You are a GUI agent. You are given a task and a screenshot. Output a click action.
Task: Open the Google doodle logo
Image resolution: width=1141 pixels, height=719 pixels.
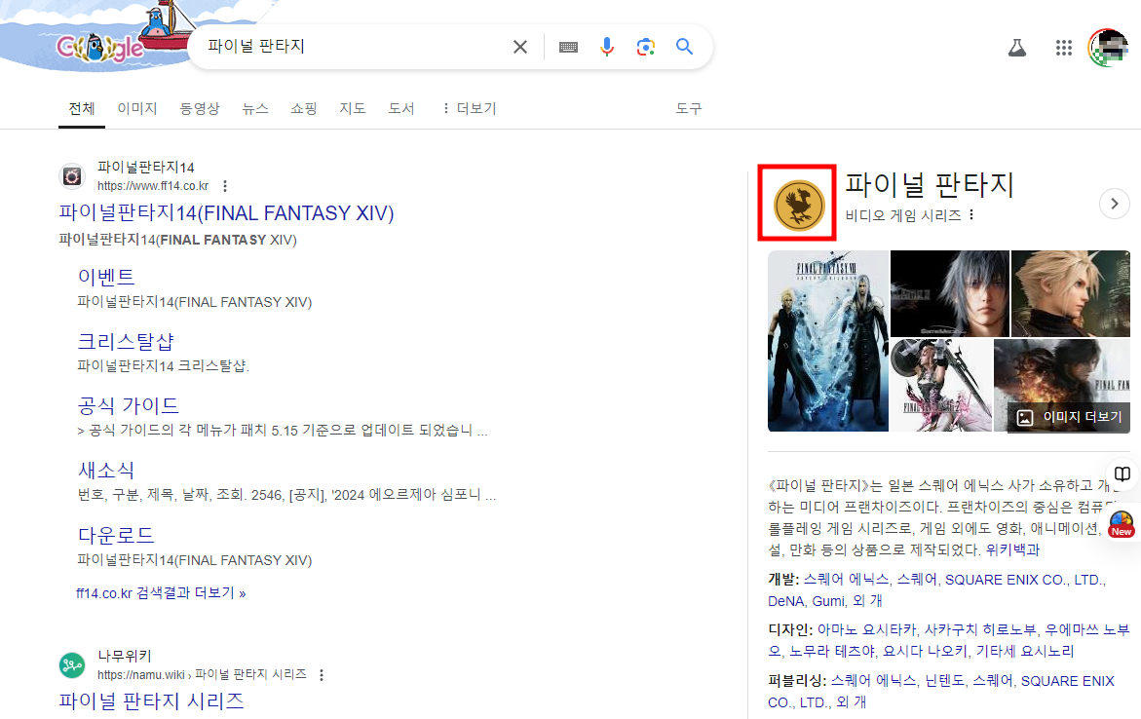(x=100, y=48)
